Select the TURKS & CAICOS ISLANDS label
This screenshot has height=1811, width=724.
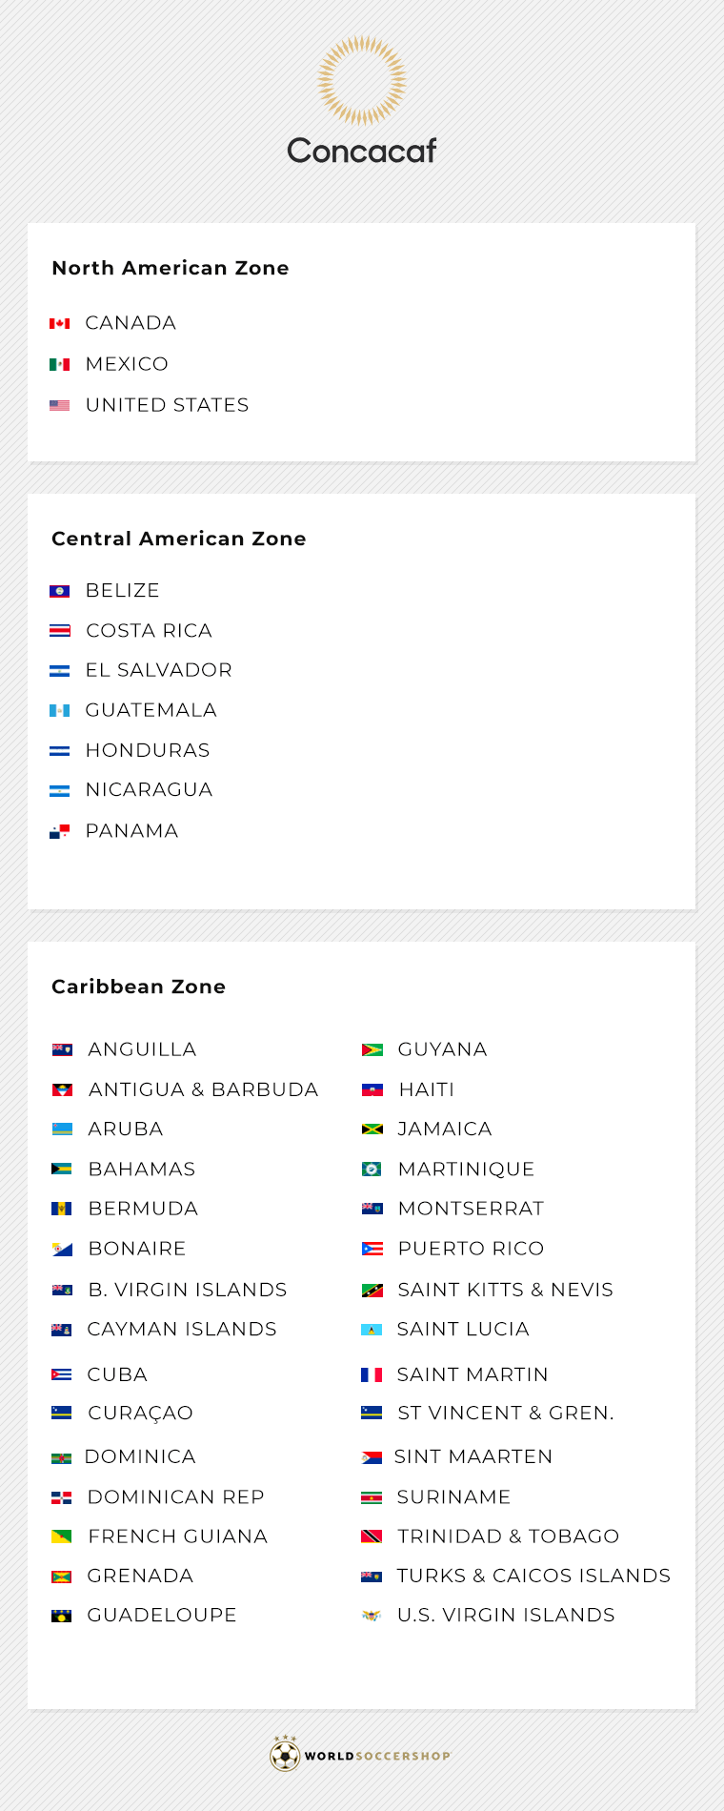(533, 1576)
